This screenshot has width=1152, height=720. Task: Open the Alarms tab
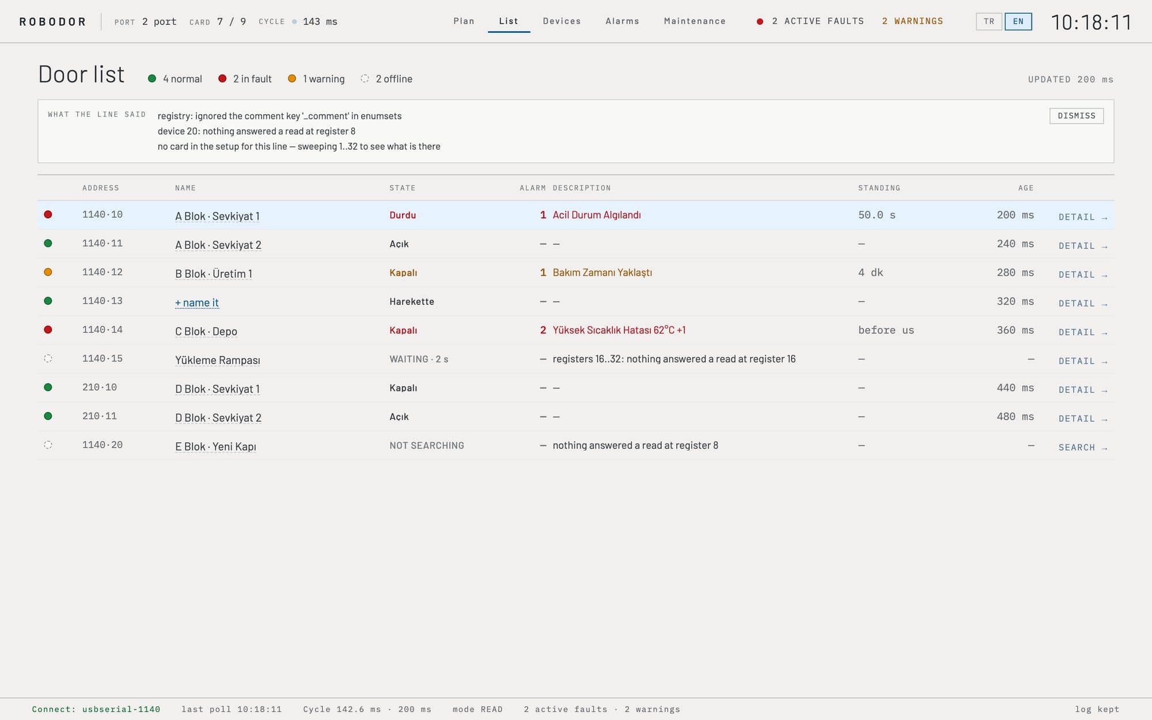tap(622, 21)
